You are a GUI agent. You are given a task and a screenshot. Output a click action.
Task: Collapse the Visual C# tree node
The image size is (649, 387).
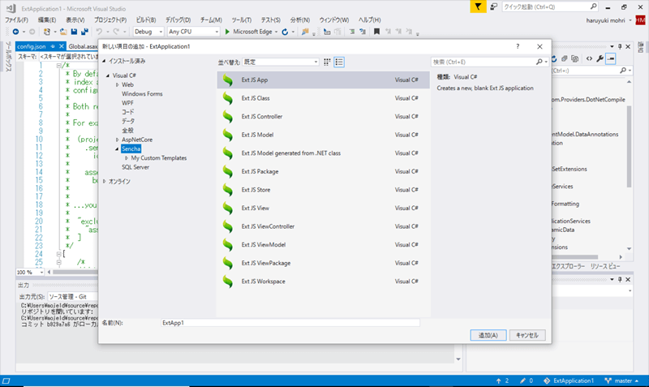point(108,75)
